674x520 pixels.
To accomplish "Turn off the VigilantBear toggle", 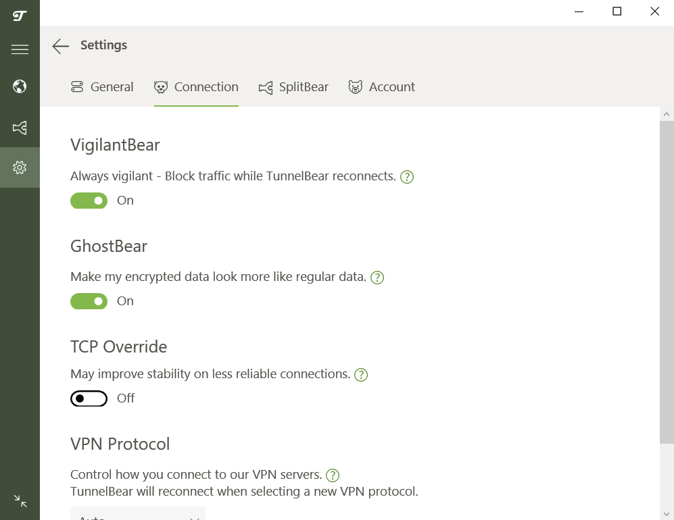I will point(89,201).
